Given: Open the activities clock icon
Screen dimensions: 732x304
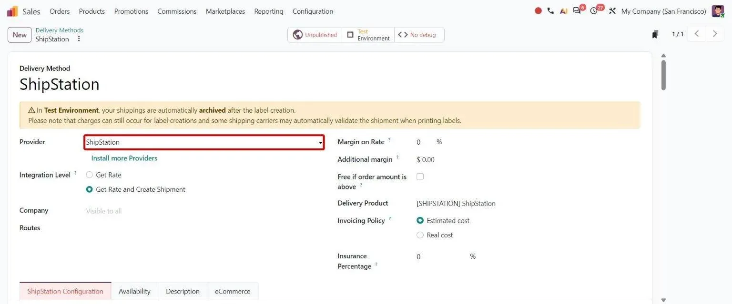Looking at the screenshot, I should tap(594, 11).
